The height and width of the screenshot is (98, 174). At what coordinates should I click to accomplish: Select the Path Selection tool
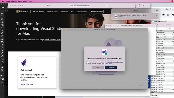coord(2,62)
